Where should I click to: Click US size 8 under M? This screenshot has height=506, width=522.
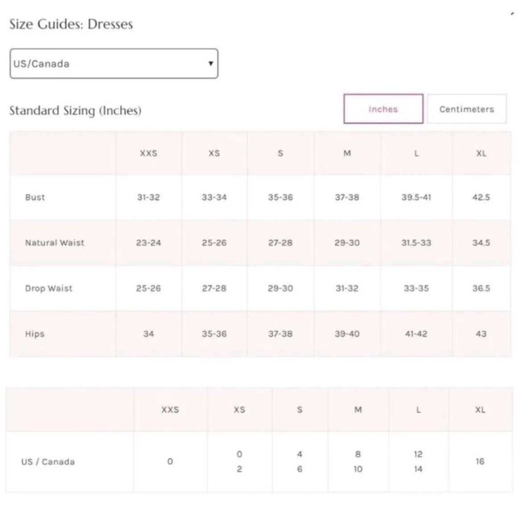click(x=358, y=454)
